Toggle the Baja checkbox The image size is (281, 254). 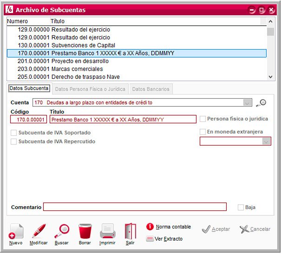click(241, 207)
